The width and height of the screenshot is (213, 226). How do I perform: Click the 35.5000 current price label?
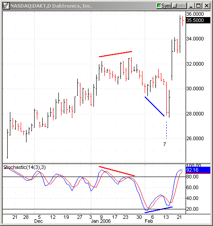pos(198,20)
